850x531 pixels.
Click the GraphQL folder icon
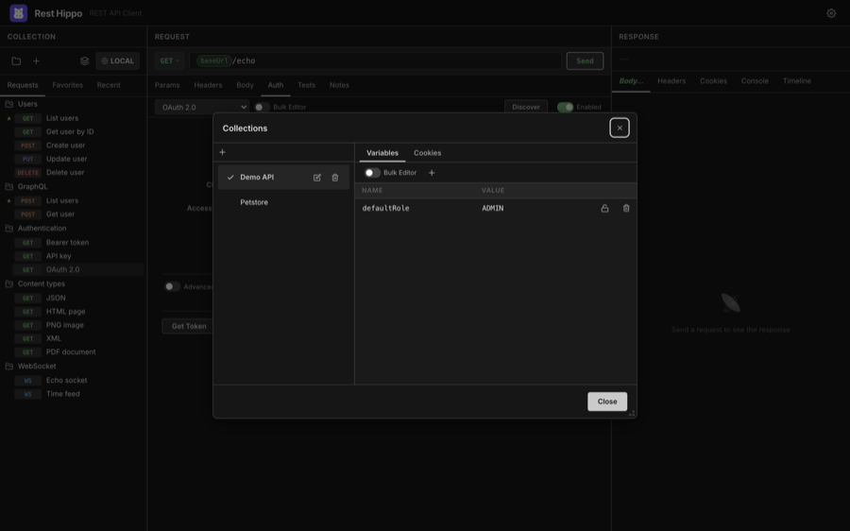coord(9,186)
